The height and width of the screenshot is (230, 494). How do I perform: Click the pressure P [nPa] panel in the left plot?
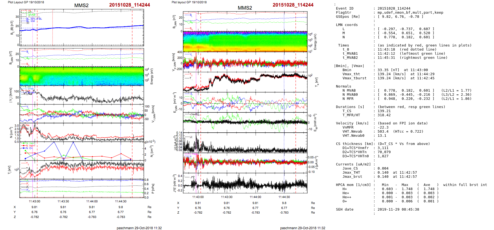click(82, 188)
